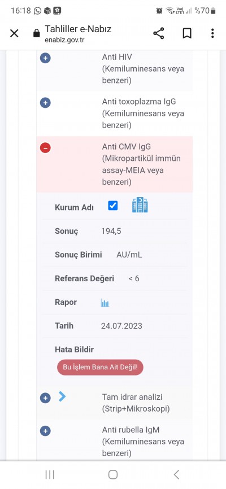Bookmark this e-Nabız page
The image size is (226, 489).
pyautogui.click(x=186, y=33)
